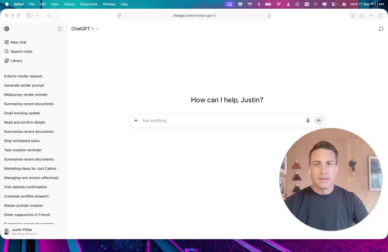
Task: Turn on temporary chat with the dashed-circle icon
Action: click(381, 29)
